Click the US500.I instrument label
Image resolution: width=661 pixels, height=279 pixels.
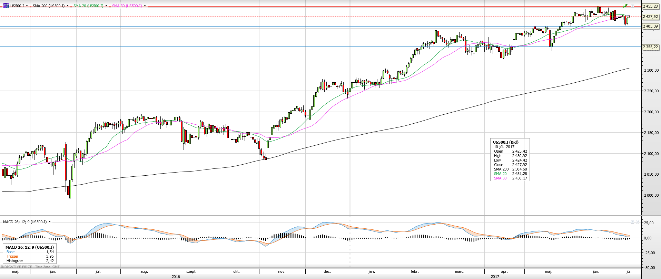click(x=17, y=6)
